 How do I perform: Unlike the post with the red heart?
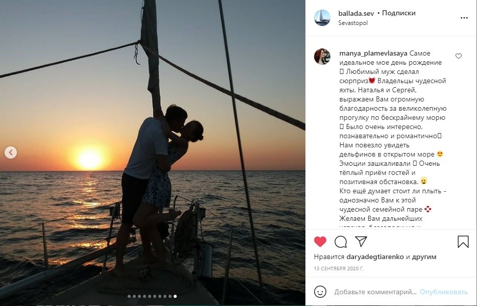pos(320,241)
